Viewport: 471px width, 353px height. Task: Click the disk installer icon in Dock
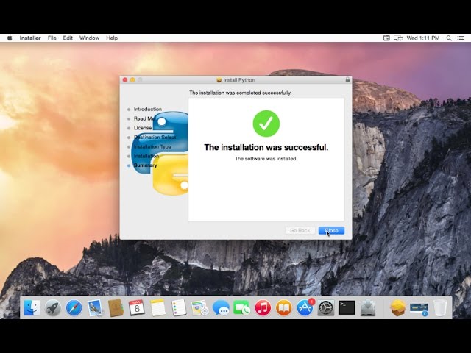(368, 307)
